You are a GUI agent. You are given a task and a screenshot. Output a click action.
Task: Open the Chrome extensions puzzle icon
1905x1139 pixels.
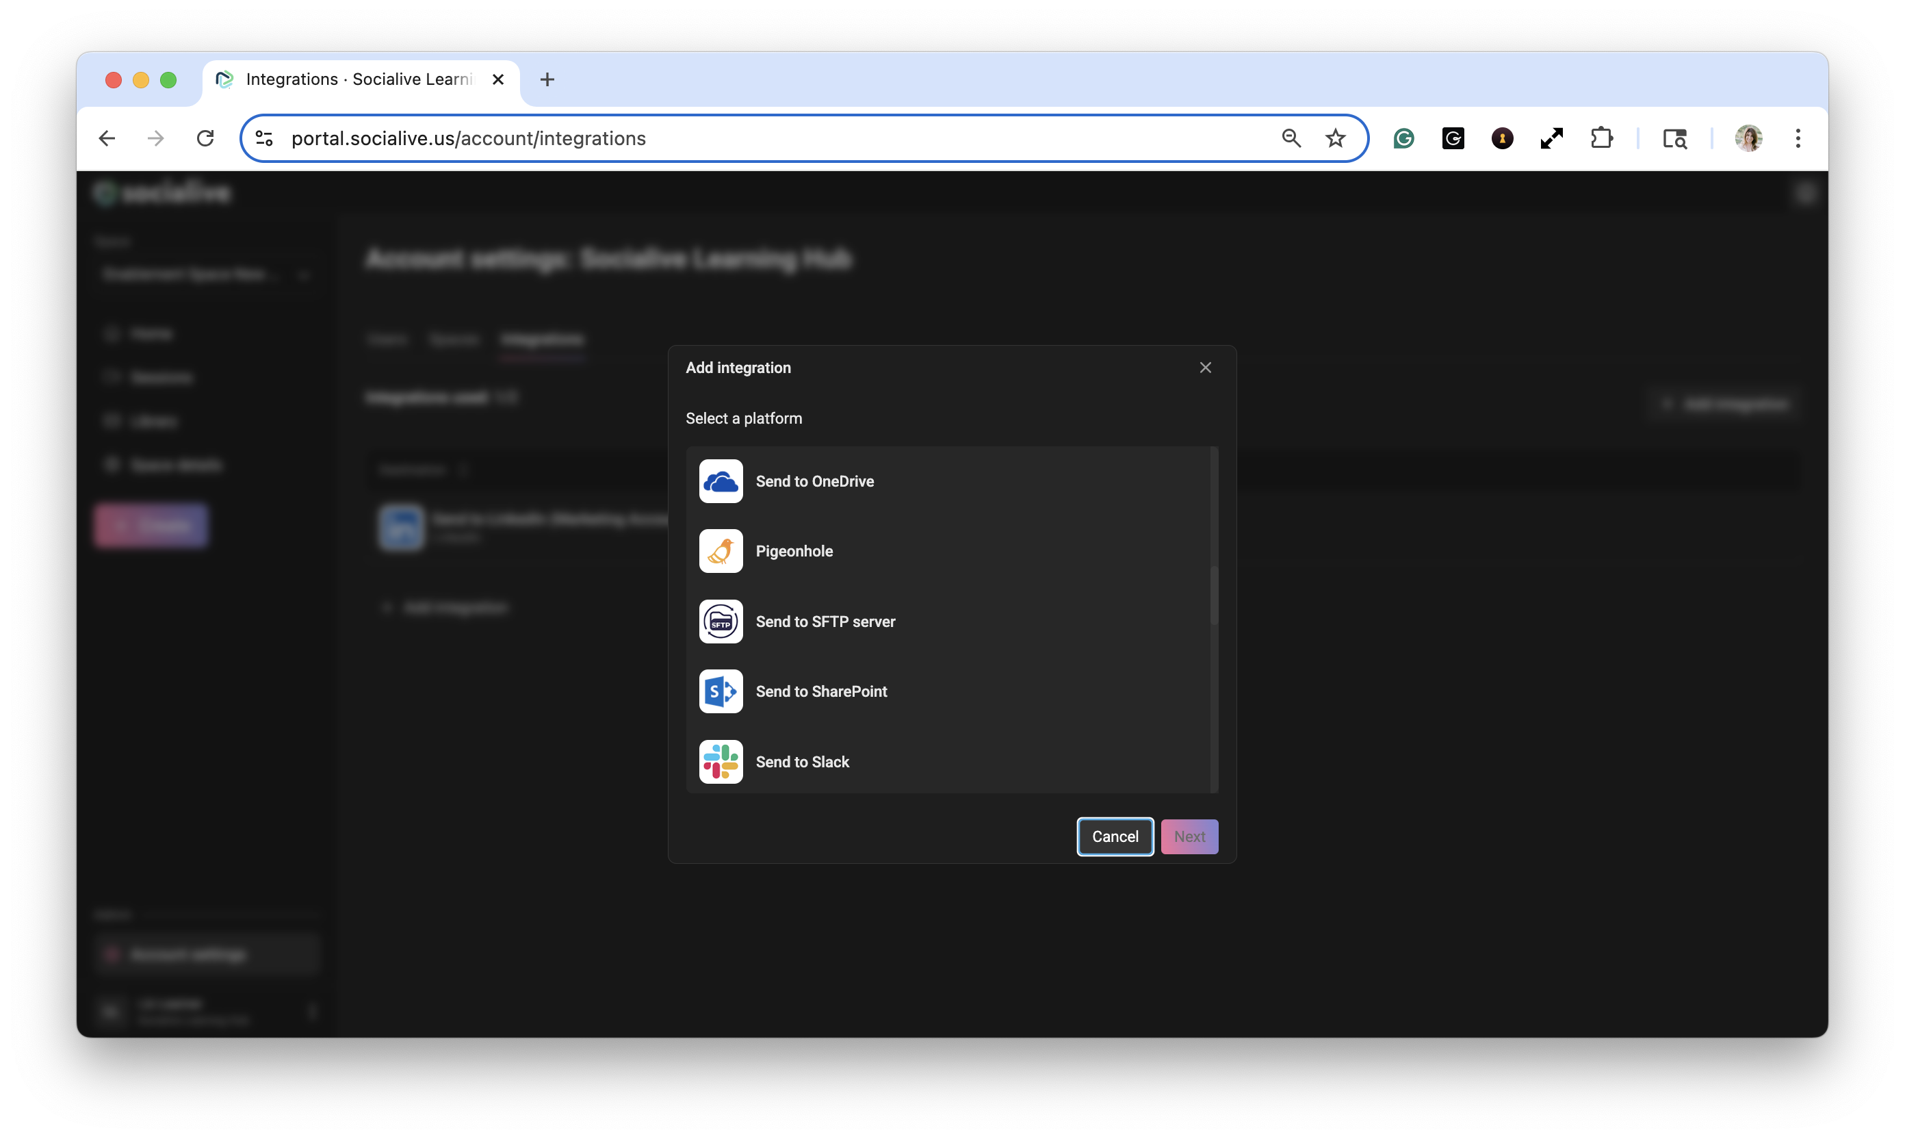point(1601,138)
